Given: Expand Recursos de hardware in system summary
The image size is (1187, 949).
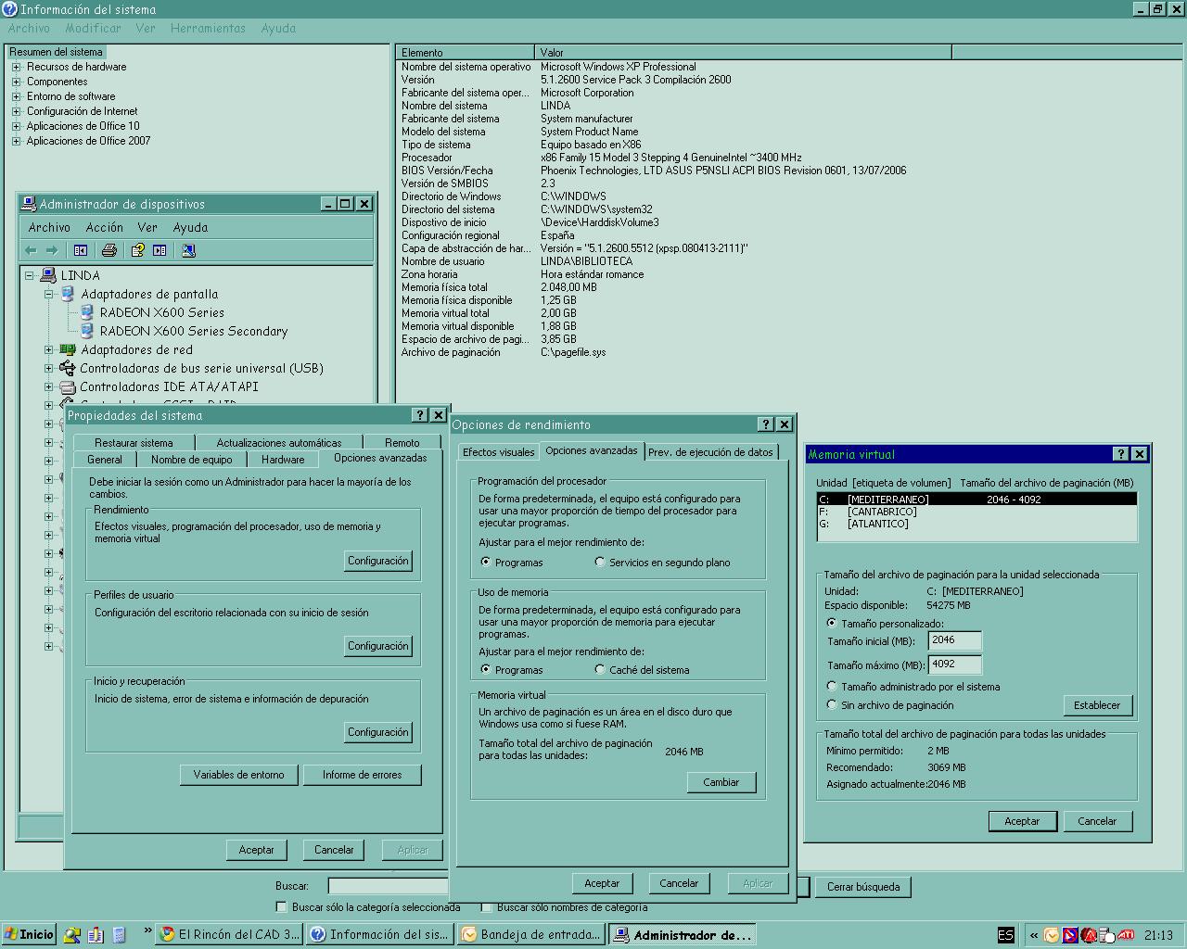Looking at the screenshot, I should (16, 67).
